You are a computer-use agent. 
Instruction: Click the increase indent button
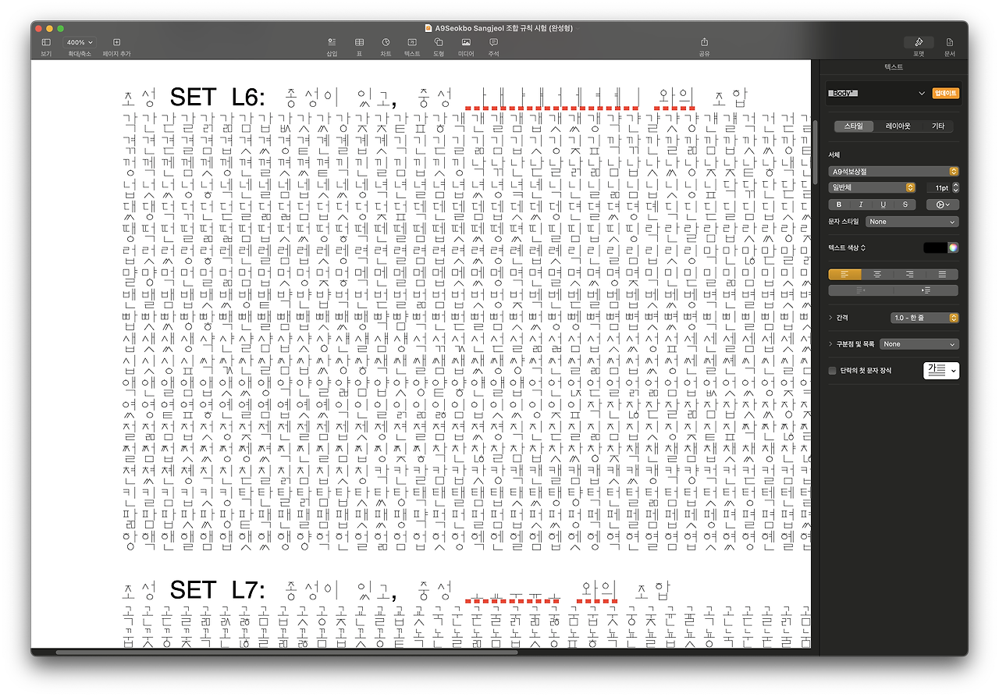click(926, 290)
